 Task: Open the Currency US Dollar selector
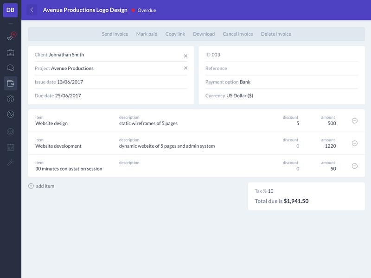[x=281, y=96]
